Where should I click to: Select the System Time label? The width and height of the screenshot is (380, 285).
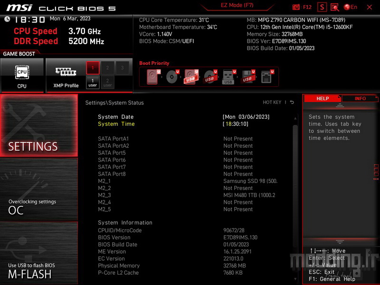[x=116, y=124]
